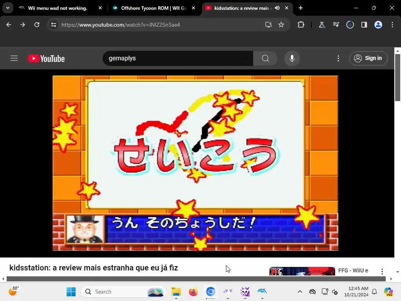The height and width of the screenshot is (301, 401).
Task: Open the Chrome profile avatar
Action: click(x=378, y=25)
